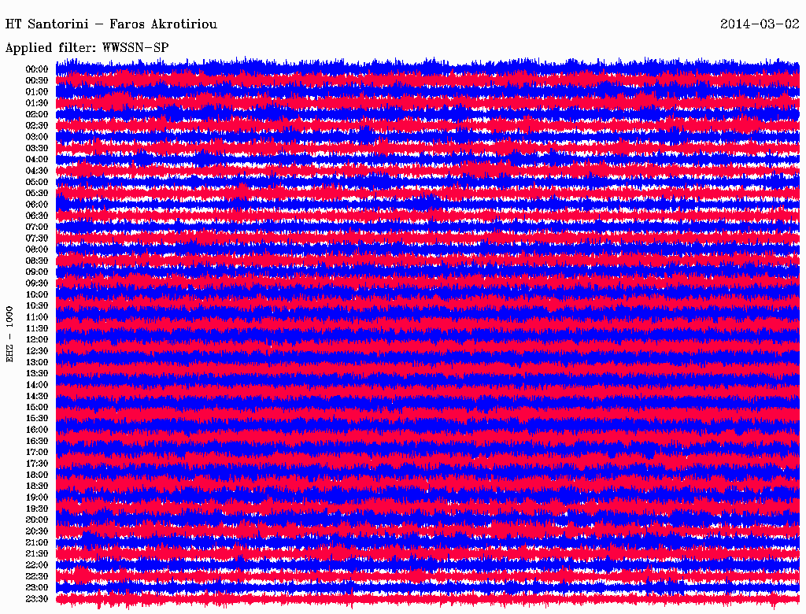806x614 pixels.
Task: Select the 05:30 time label
Action: pos(37,193)
